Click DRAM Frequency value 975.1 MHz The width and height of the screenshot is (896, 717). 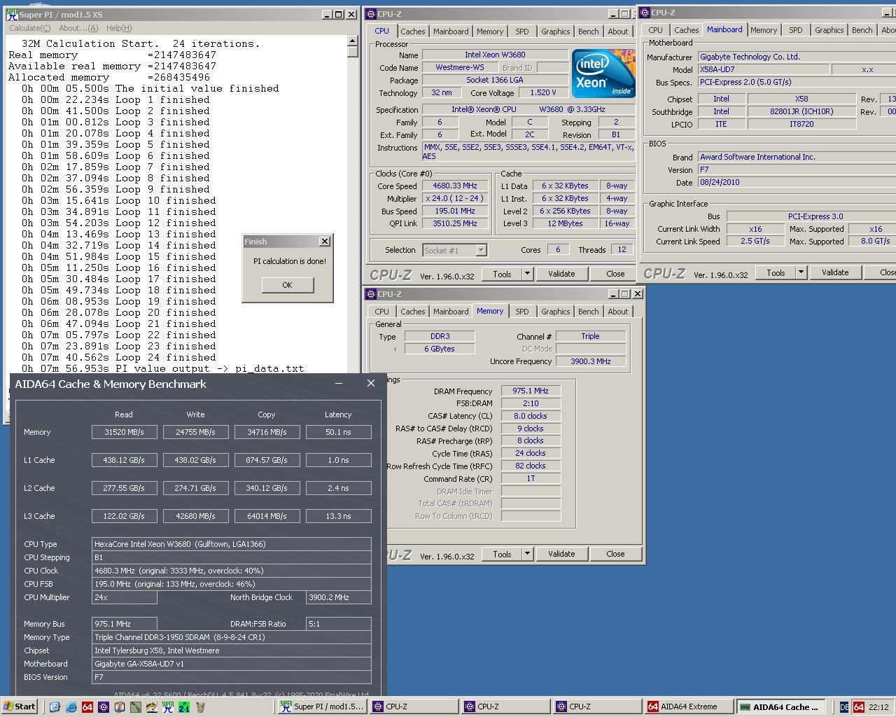[x=531, y=391]
